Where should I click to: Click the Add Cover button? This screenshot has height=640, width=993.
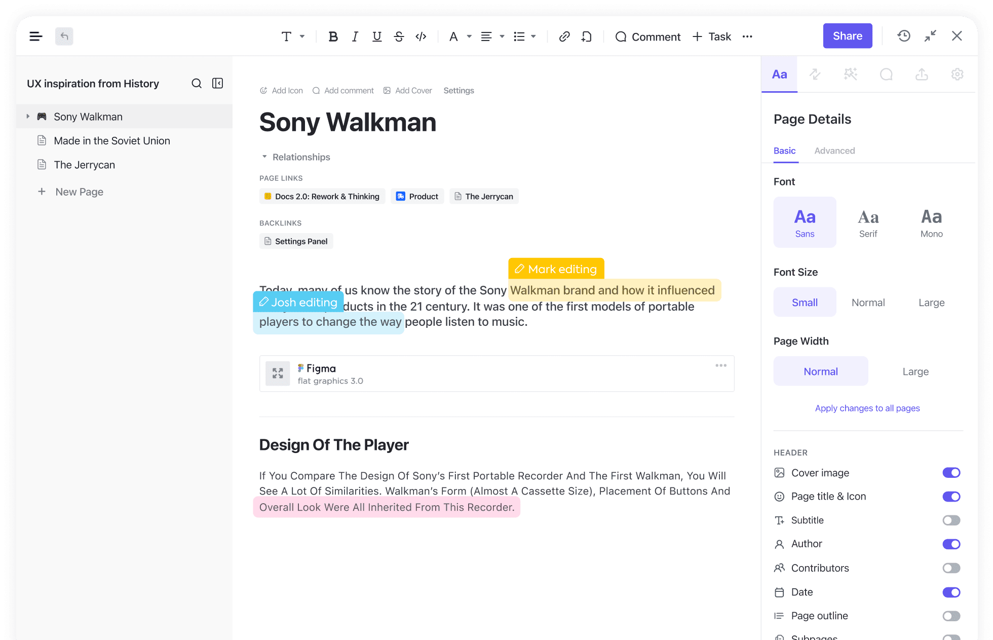pos(408,91)
